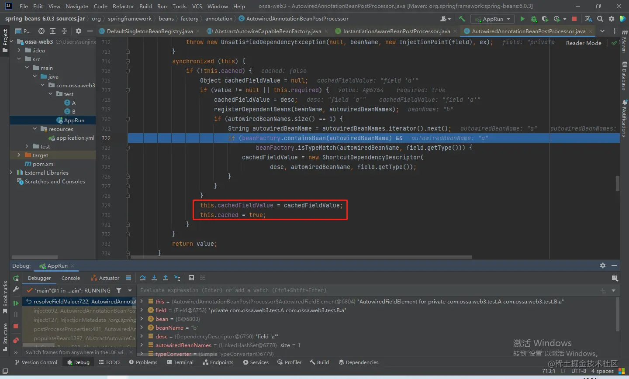Open the Translate icon in top toolbar
The width and height of the screenshot is (629, 379).
[x=588, y=19]
